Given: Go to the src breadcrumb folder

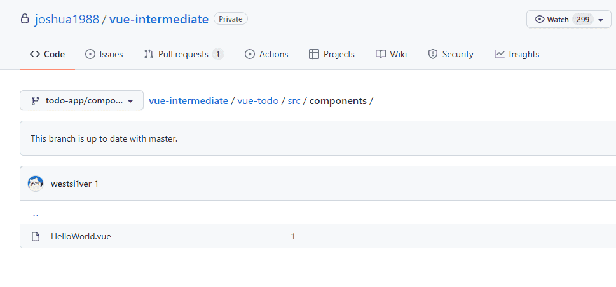Looking at the screenshot, I should tap(294, 101).
